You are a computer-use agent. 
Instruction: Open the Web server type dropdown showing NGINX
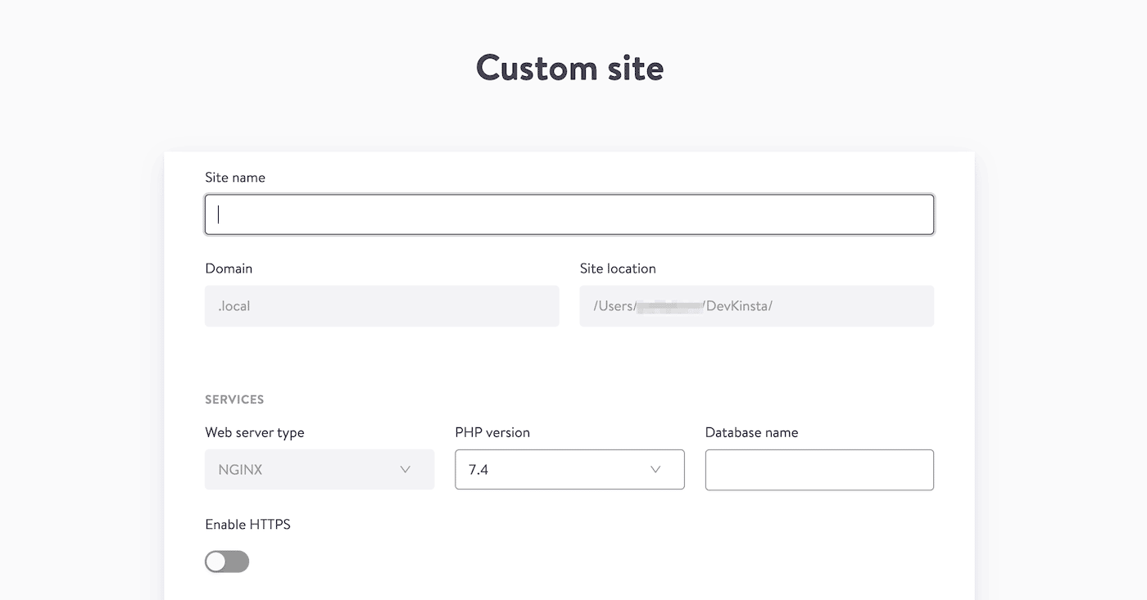(320, 469)
